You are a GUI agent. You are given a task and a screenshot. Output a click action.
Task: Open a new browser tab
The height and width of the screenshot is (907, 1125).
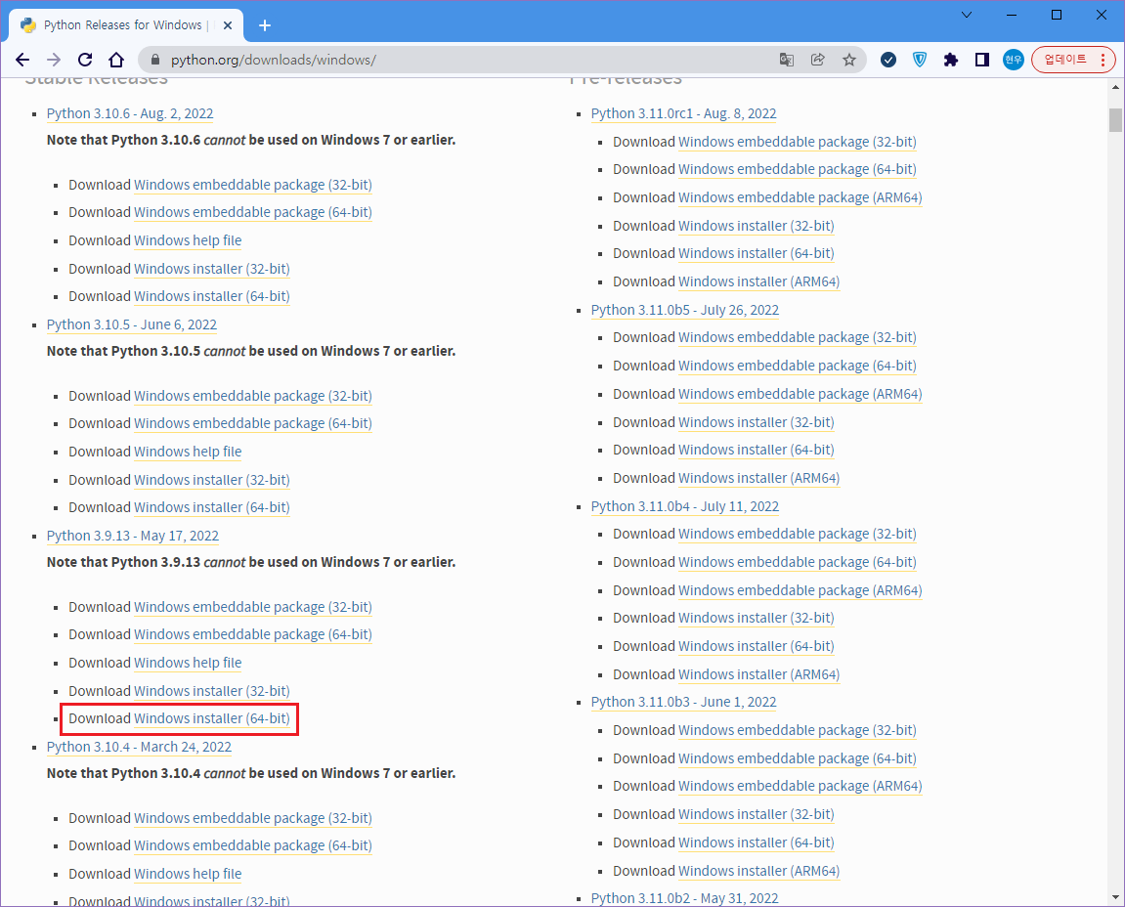tap(265, 25)
